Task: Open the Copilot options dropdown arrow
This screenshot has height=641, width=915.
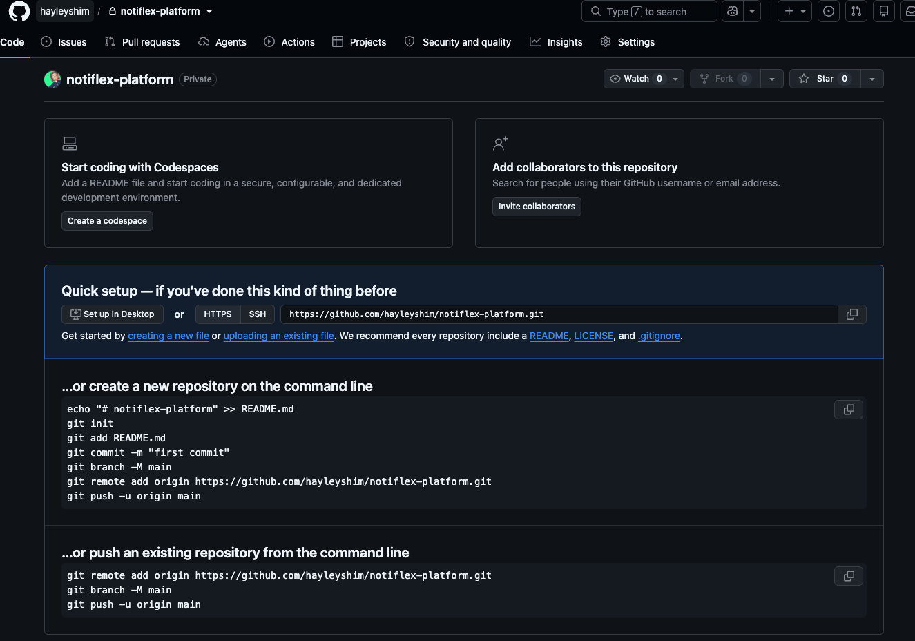Action: point(752,11)
